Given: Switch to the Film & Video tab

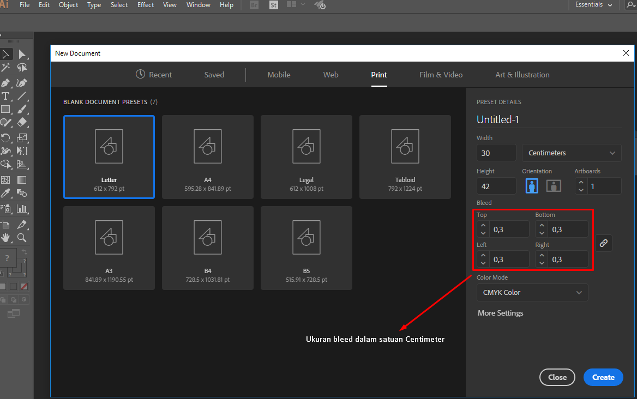Looking at the screenshot, I should 441,75.
